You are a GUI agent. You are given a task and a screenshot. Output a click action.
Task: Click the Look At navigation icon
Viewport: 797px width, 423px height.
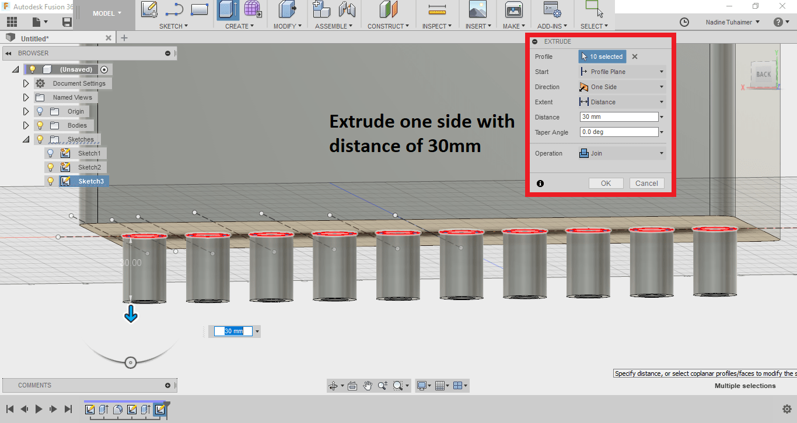352,386
